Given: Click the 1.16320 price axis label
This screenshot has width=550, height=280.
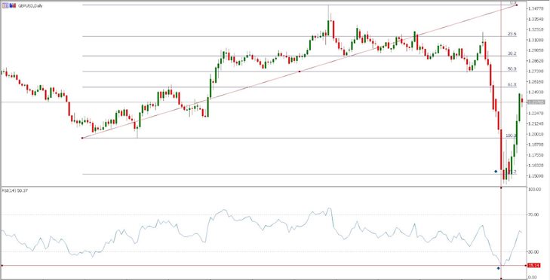Looking at the screenshot, I should [x=536, y=165].
